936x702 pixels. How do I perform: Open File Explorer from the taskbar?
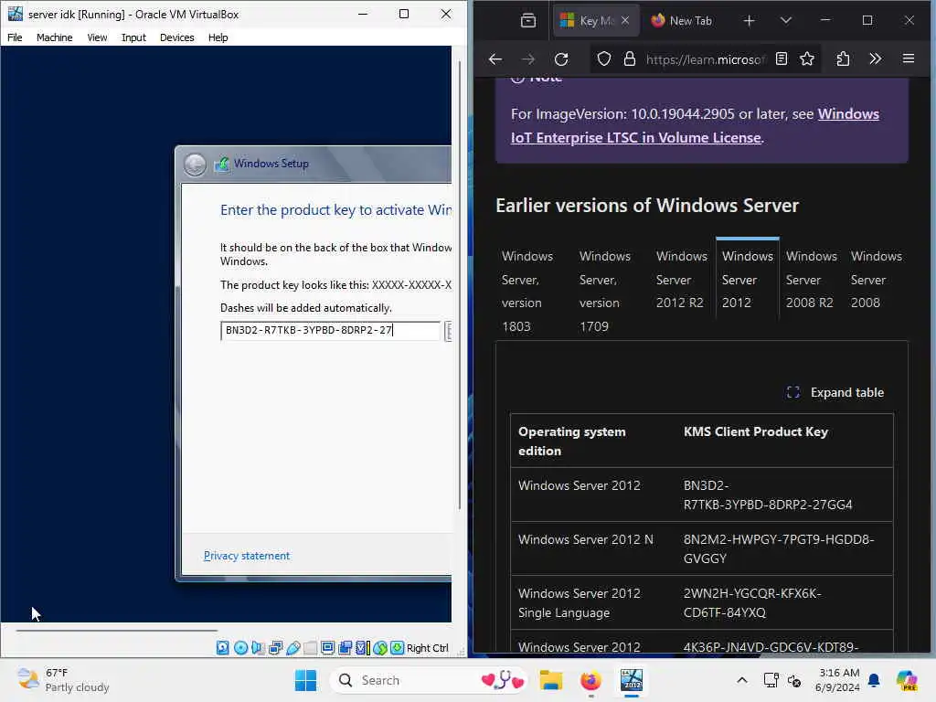click(551, 680)
